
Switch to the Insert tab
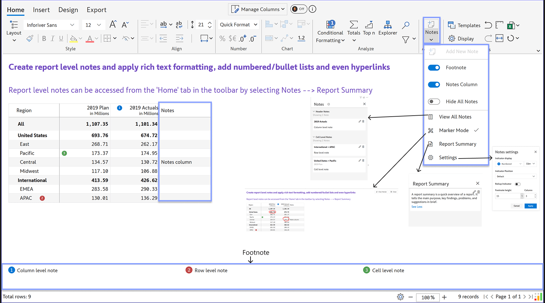pos(41,10)
